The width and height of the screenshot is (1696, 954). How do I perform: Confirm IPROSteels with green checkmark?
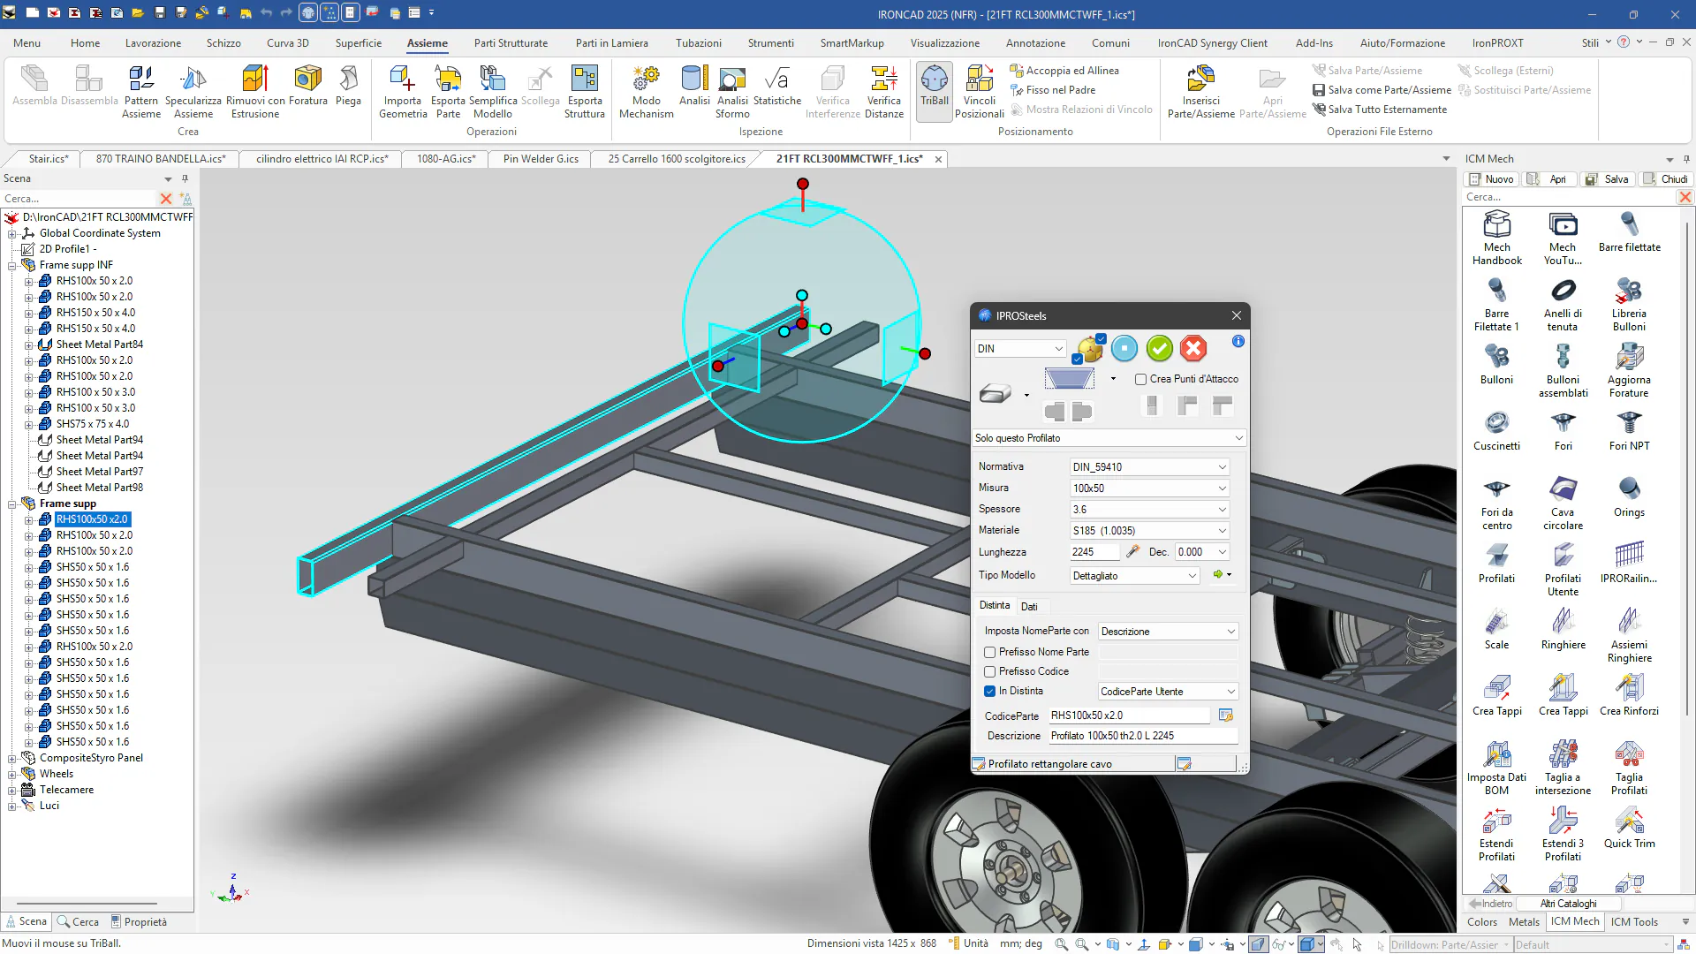tap(1159, 349)
